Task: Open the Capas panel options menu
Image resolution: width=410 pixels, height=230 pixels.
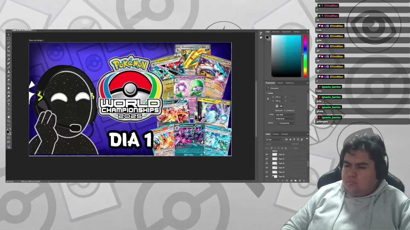Action: 308,134
